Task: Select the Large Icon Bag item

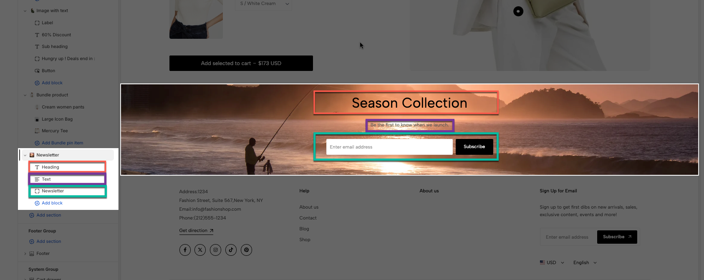Action: tap(57, 119)
